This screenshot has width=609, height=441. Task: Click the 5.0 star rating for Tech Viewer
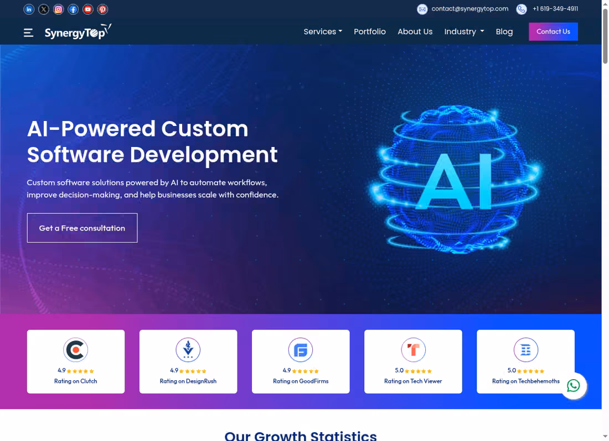click(413, 371)
